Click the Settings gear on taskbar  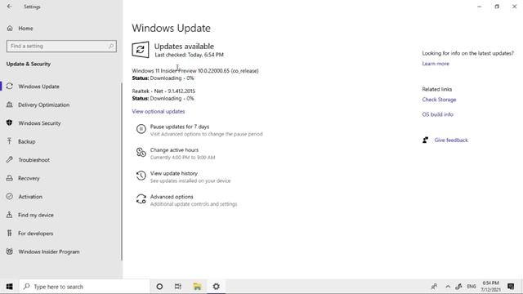point(216,287)
